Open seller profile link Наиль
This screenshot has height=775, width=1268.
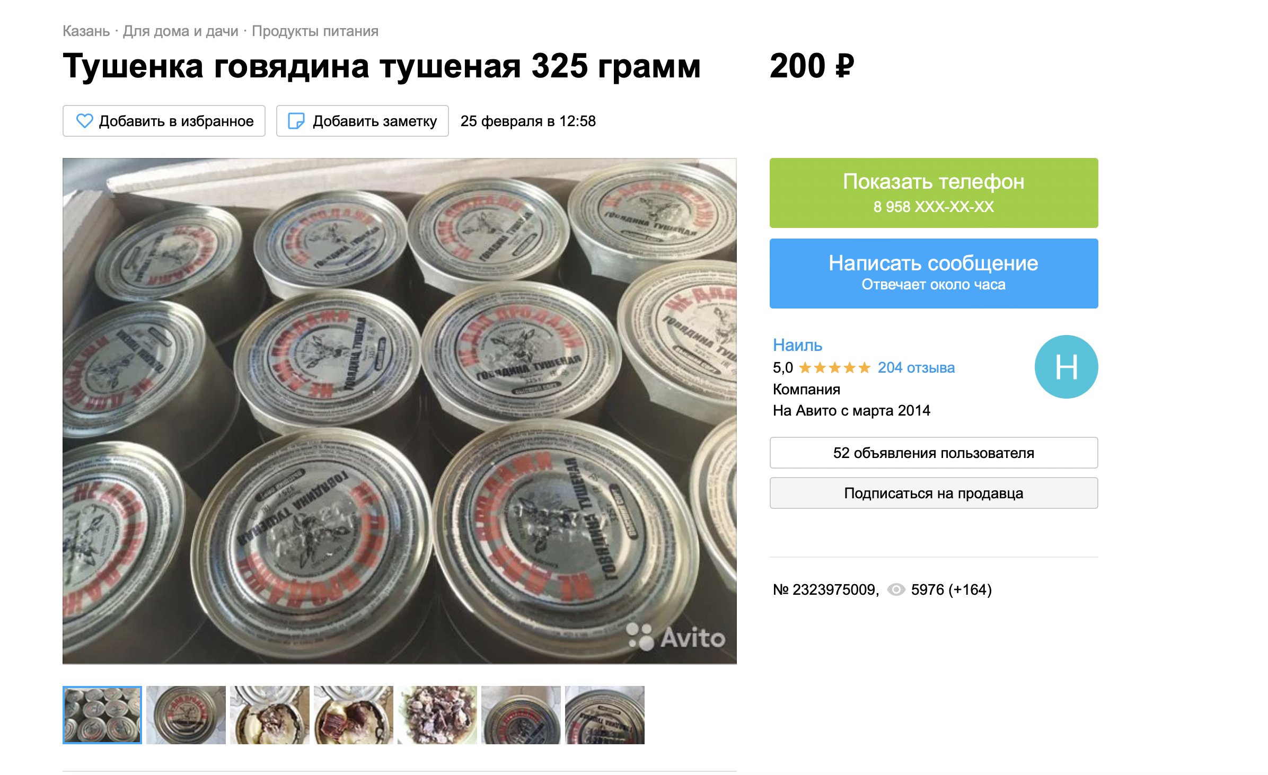point(797,345)
